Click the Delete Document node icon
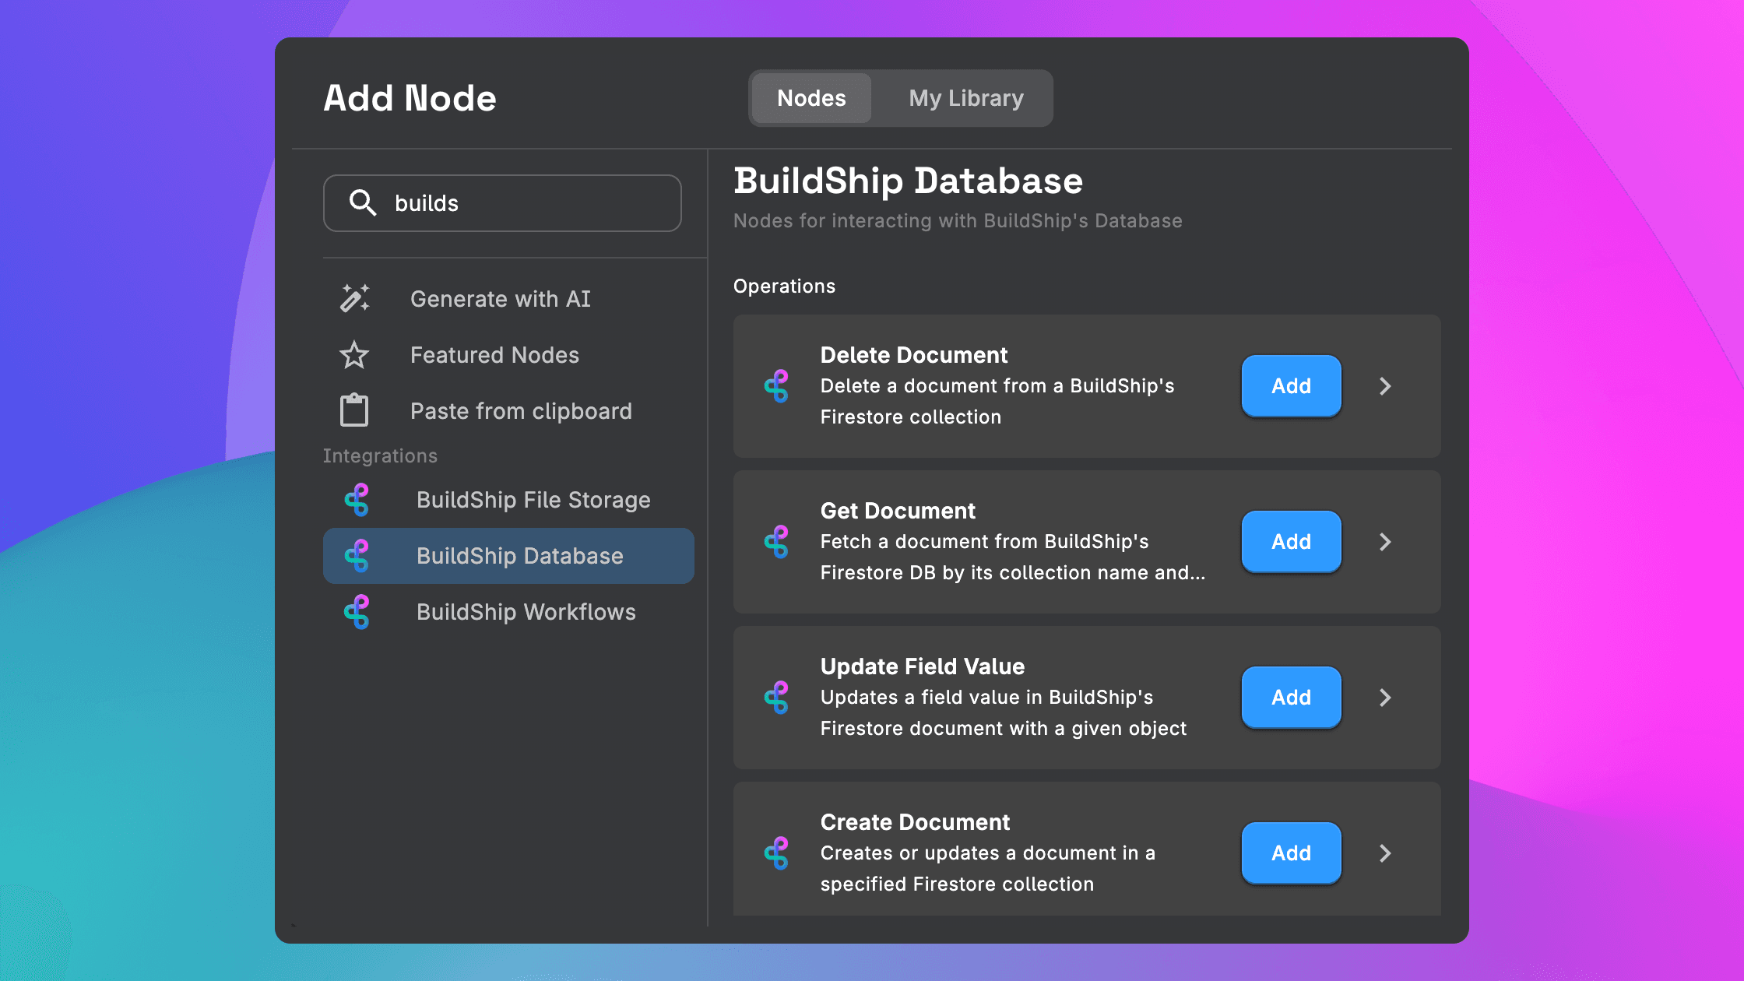The height and width of the screenshot is (981, 1744). pos(777,385)
